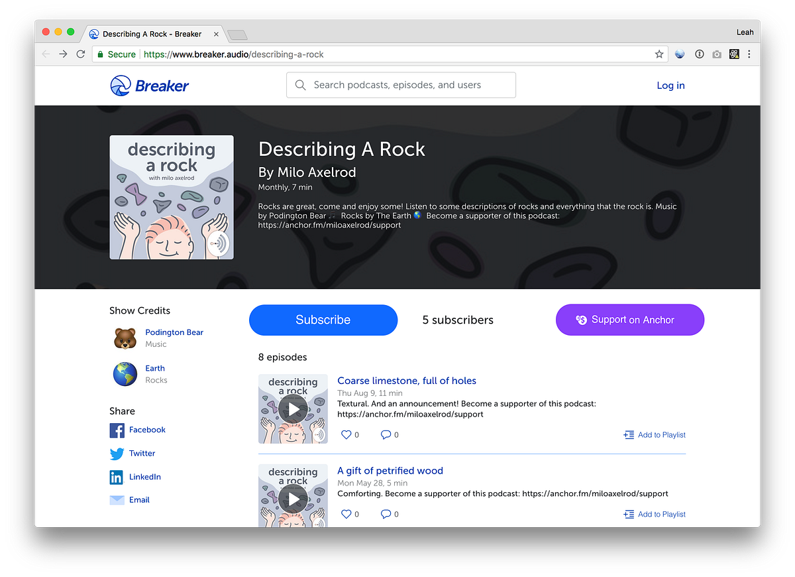
Task: Reload the page with the refresh icon
Action: click(x=81, y=54)
